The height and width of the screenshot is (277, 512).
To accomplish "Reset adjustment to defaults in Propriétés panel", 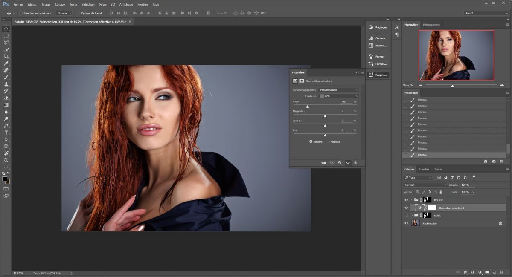I will coord(340,163).
